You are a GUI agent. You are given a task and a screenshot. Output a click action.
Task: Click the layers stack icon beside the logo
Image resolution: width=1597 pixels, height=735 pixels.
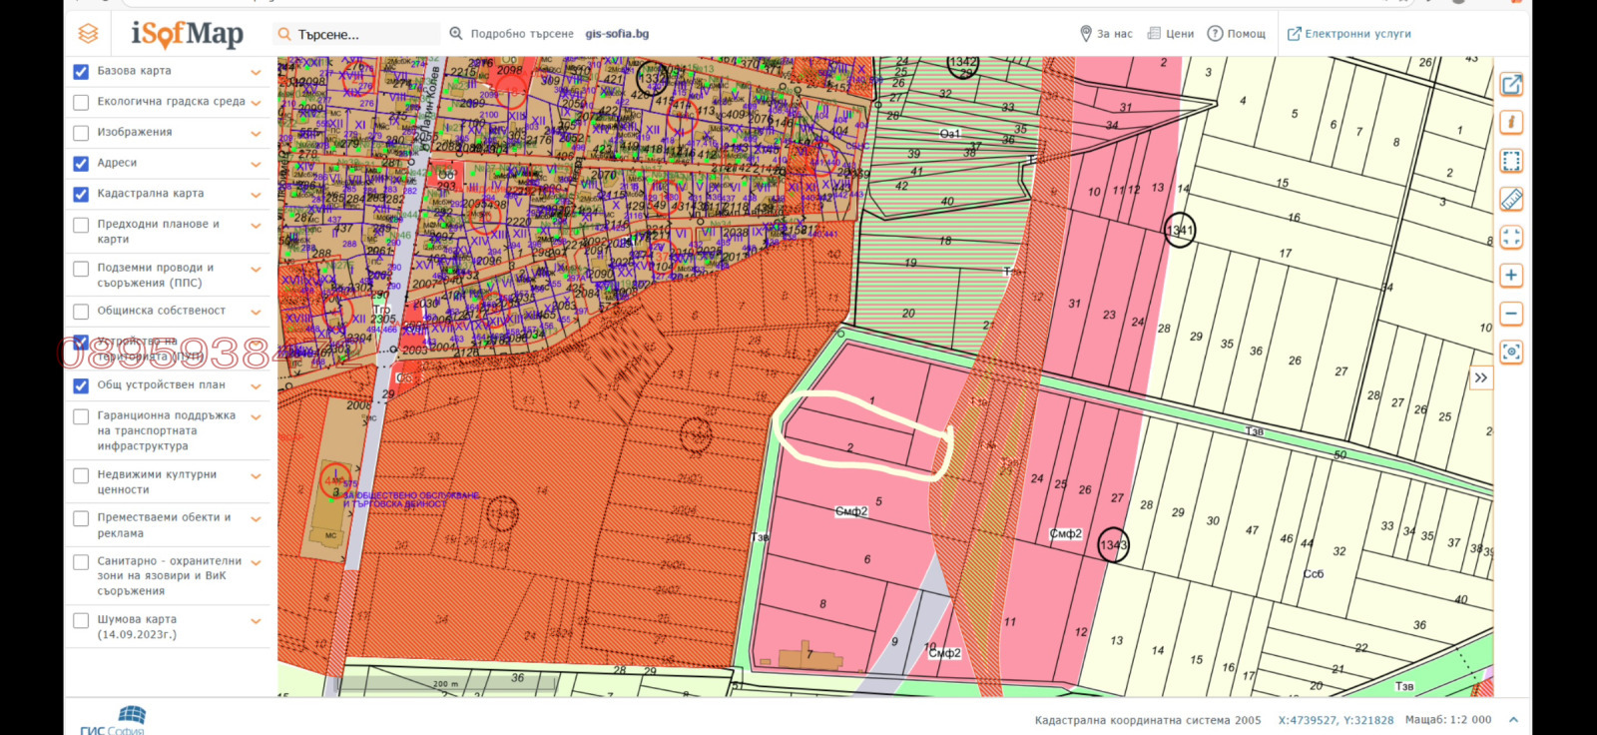(88, 34)
